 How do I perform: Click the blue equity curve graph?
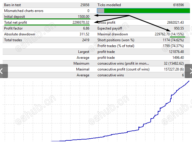pyautogui.click(x=120, y=111)
